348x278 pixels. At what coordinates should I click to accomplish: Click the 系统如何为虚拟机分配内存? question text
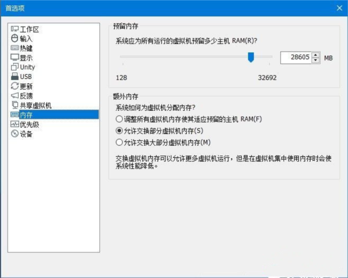click(x=155, y=108)
